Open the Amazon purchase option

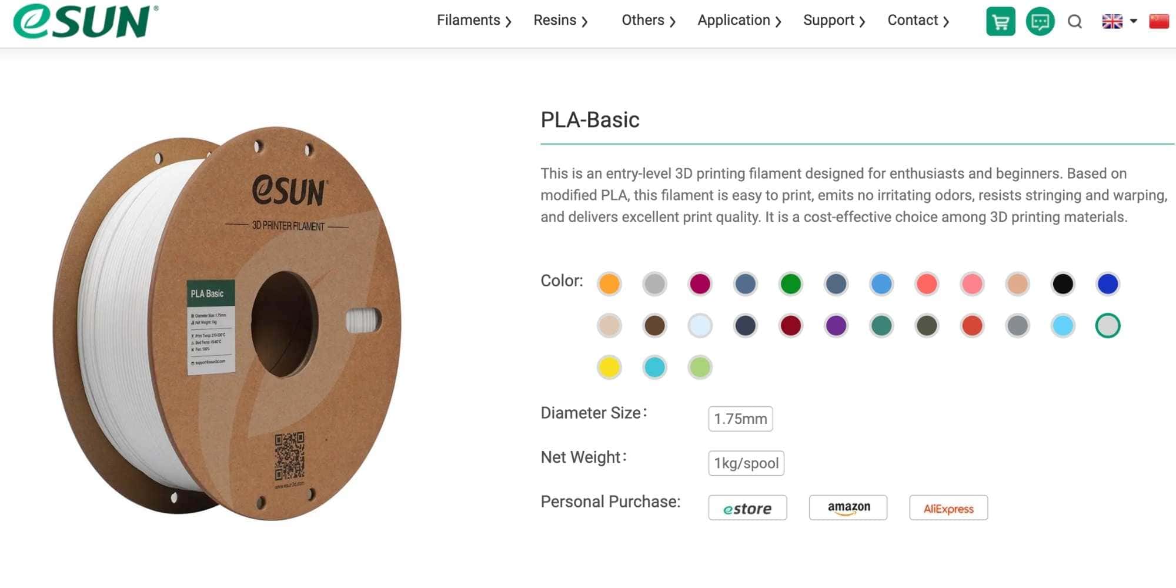tap(848, 507)
